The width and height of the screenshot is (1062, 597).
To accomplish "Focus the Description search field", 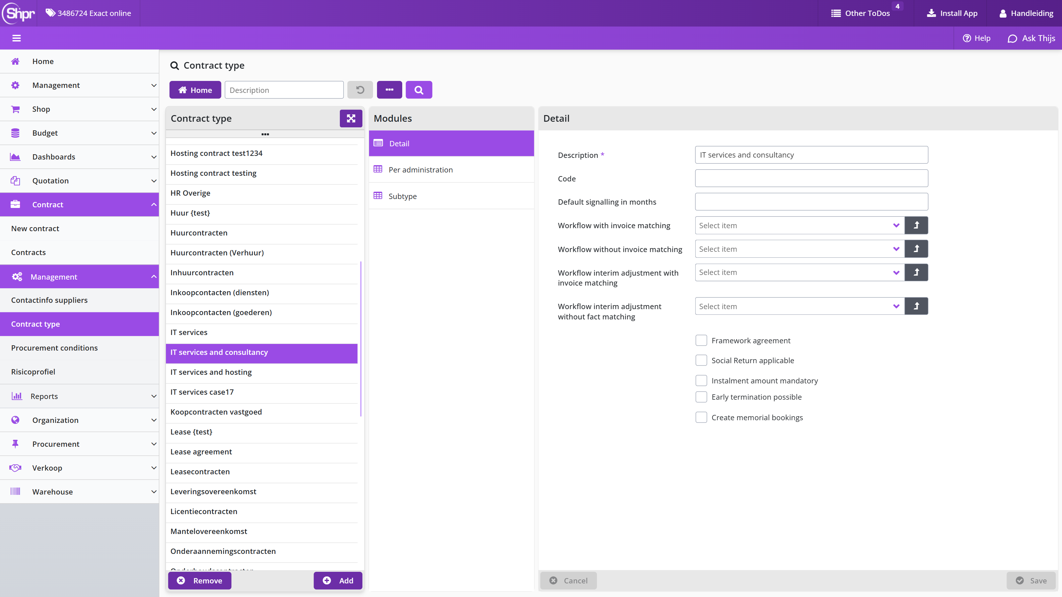I will click(284, 90).
